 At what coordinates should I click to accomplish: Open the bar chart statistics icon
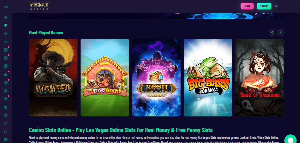6,74
